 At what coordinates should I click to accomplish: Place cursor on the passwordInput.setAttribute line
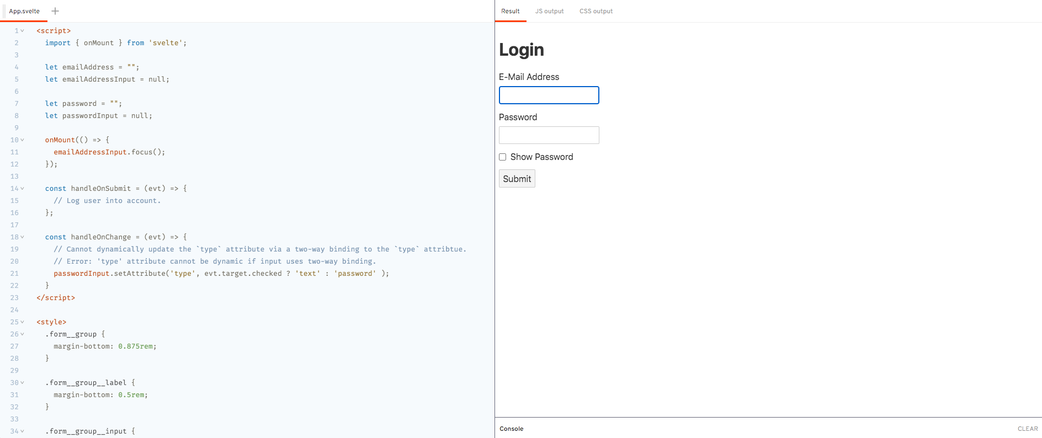point(221,274)
